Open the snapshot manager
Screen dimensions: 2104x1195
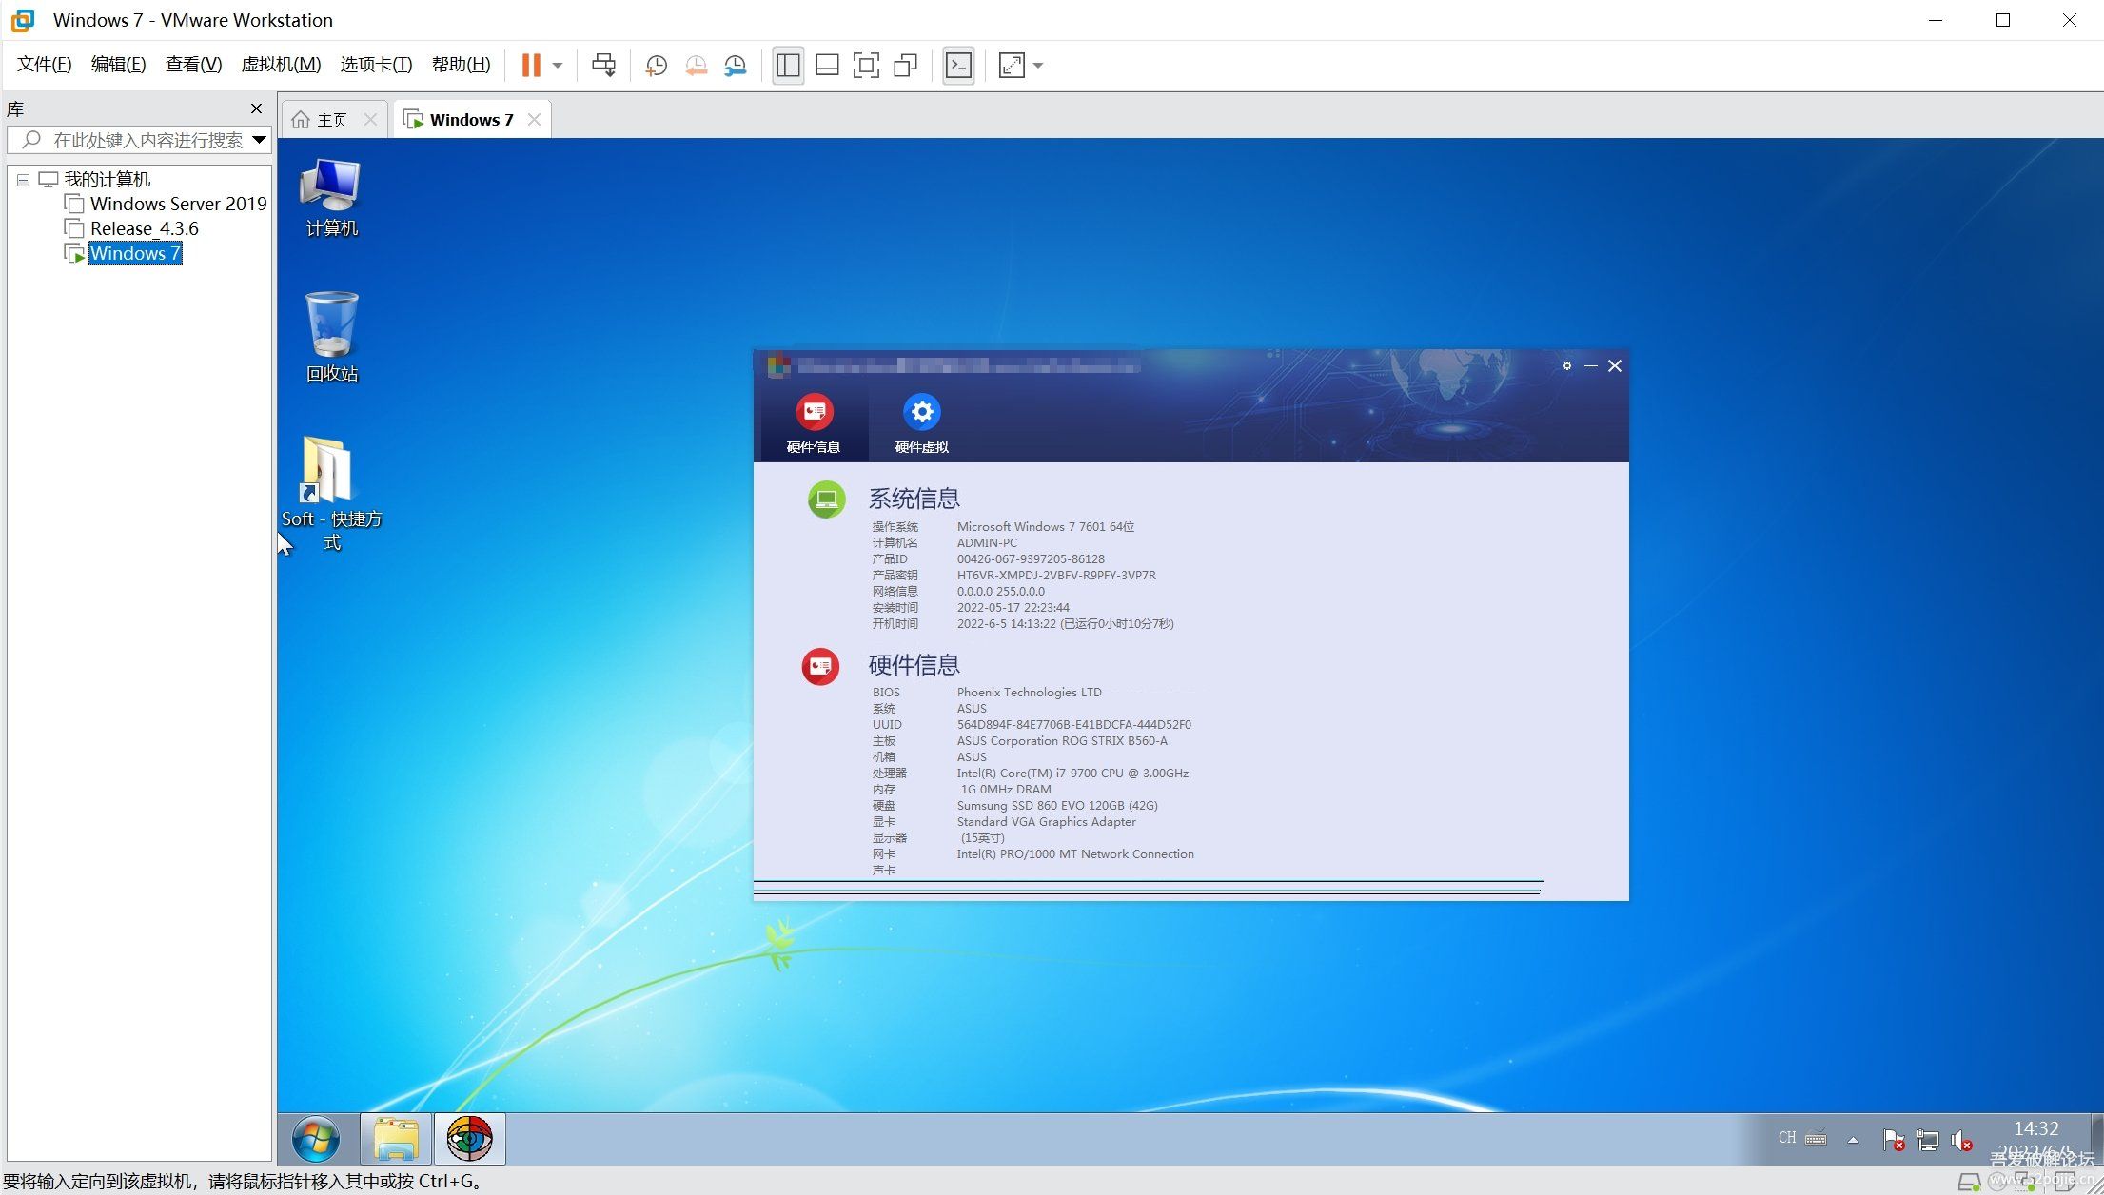pos(736,65)
